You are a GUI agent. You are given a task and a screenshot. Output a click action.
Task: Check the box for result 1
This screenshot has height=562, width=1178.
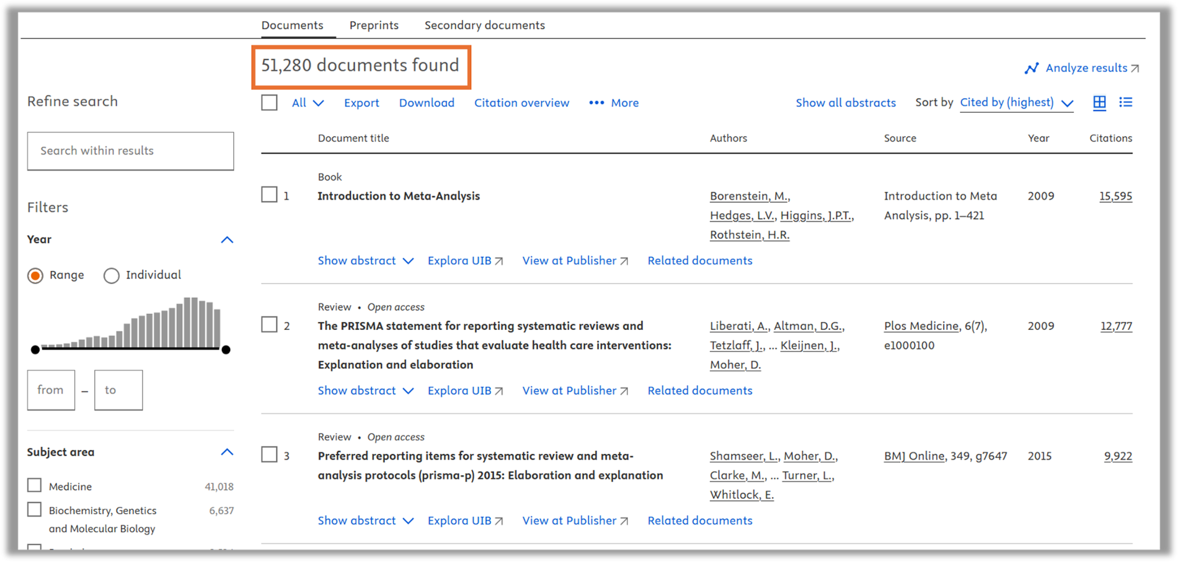pyautogui.click(x=269, y=195)
